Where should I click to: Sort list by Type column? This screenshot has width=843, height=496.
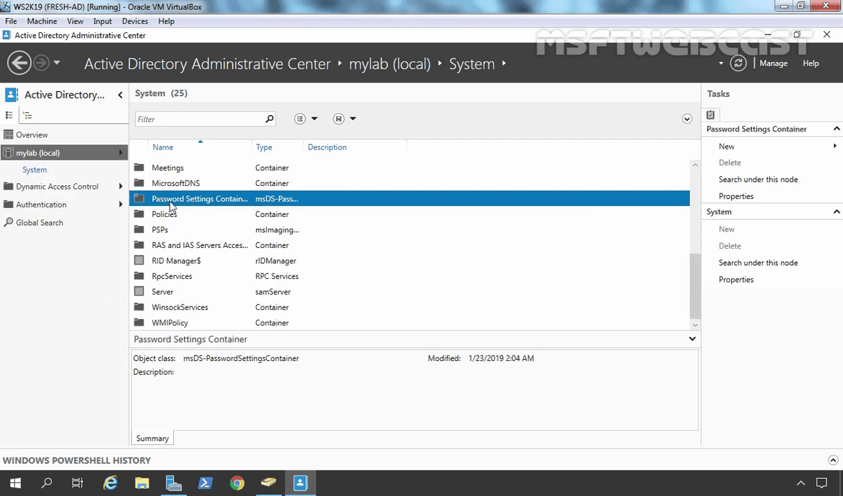click(x=264, y=147)
